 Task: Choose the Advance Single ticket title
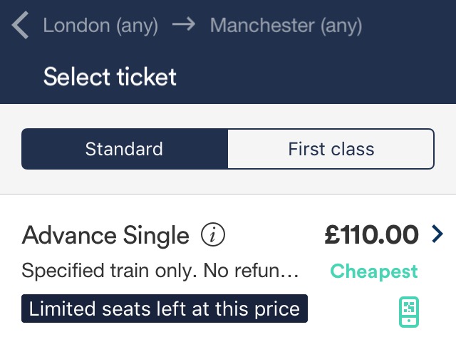click(106, 234)
